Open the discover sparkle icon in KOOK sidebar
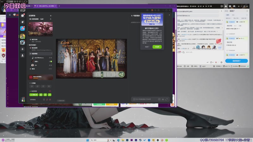Viewport: 253px width, 142px height. click(x=22, y=22)
